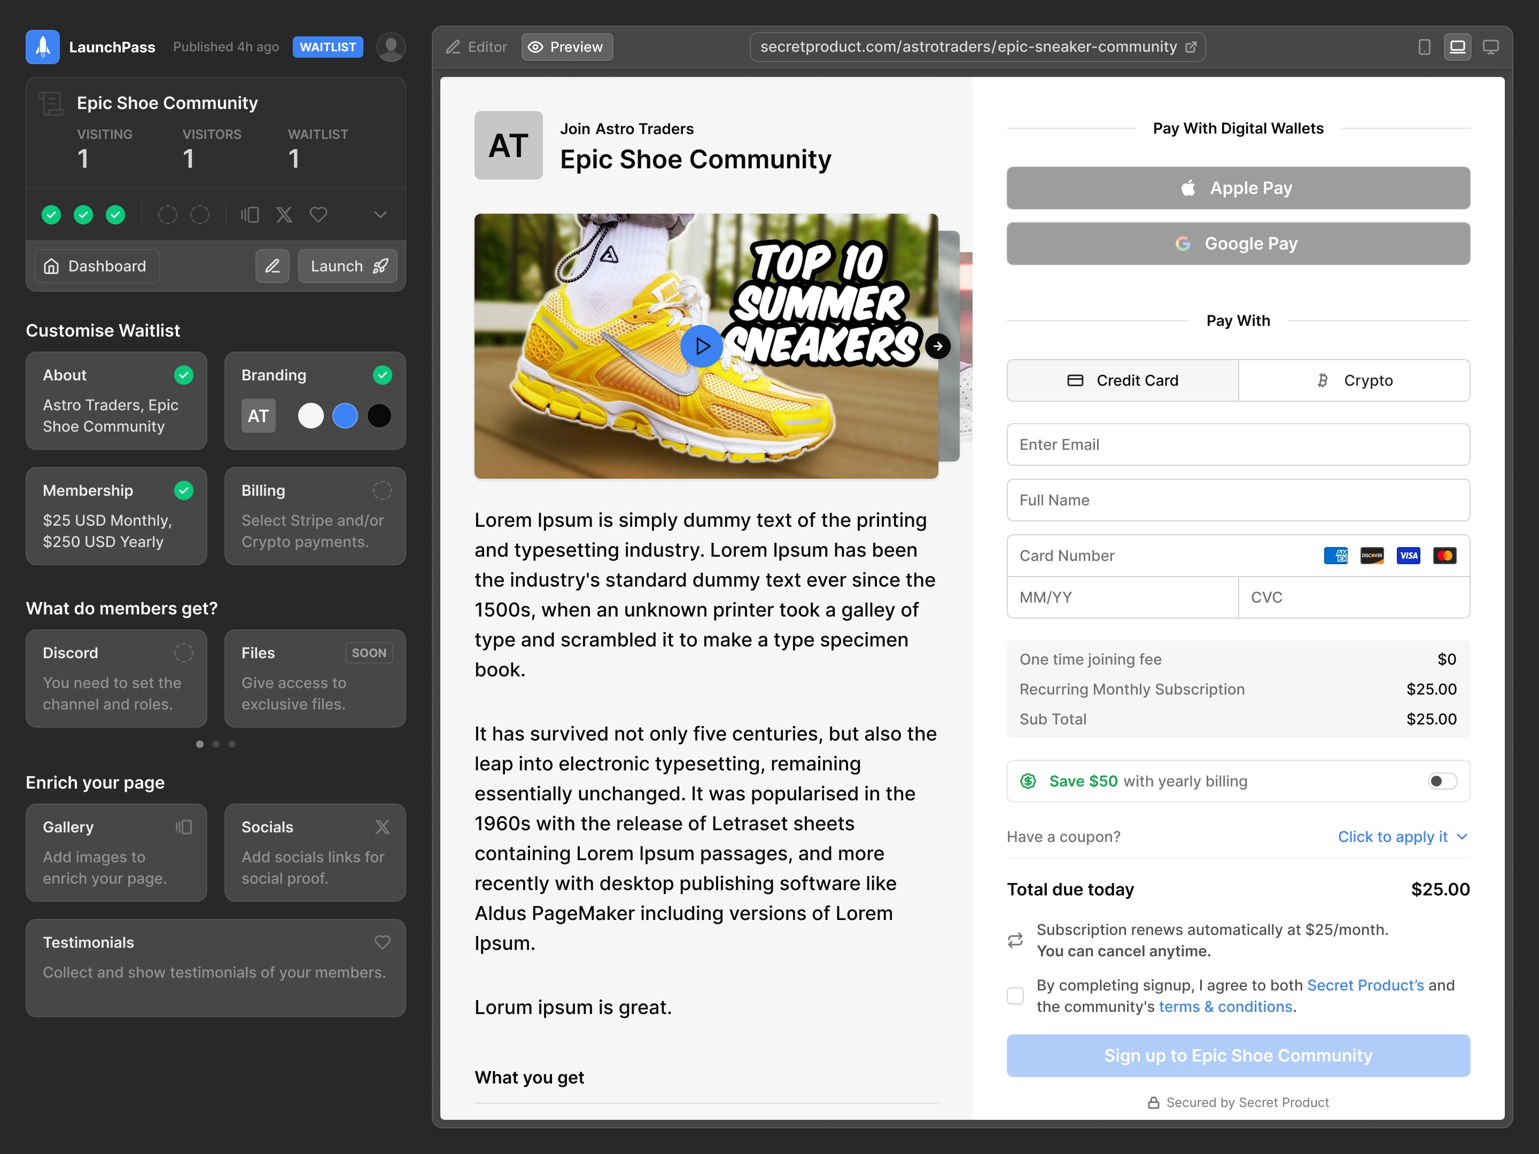The width and height of the screenshot is (1539, 1154).
Task: Go to the second carousel page dot
Action: pos(216,744)
